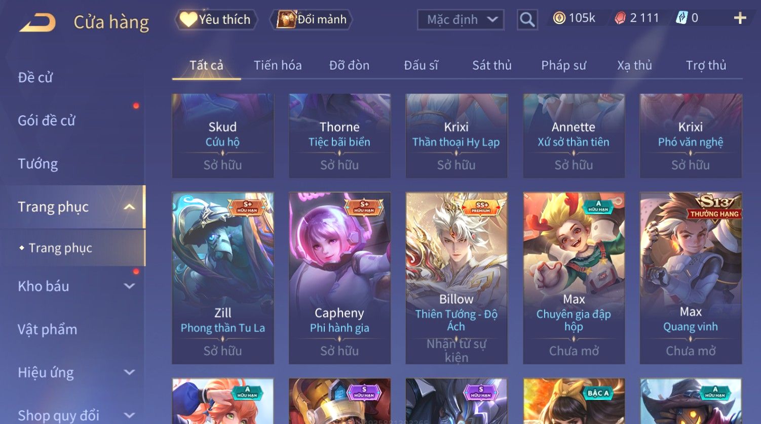Click the red gem currency icon
Screen dimensions: 761x424
point(620,18)
